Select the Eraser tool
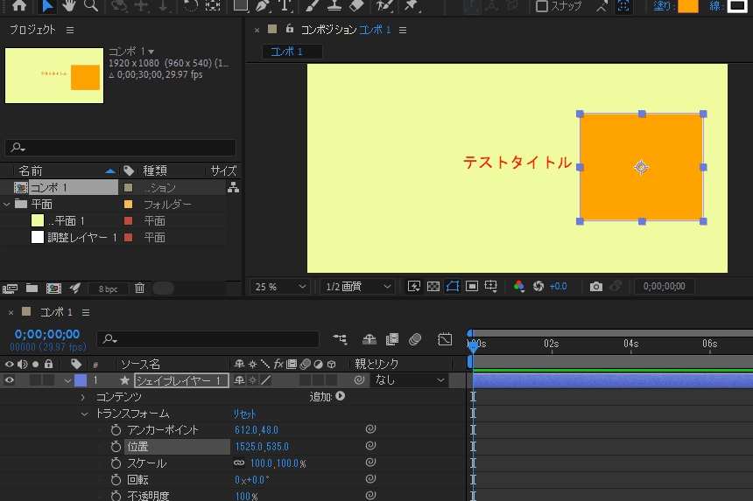Screen dimensions: 753x501 (356, 6)
